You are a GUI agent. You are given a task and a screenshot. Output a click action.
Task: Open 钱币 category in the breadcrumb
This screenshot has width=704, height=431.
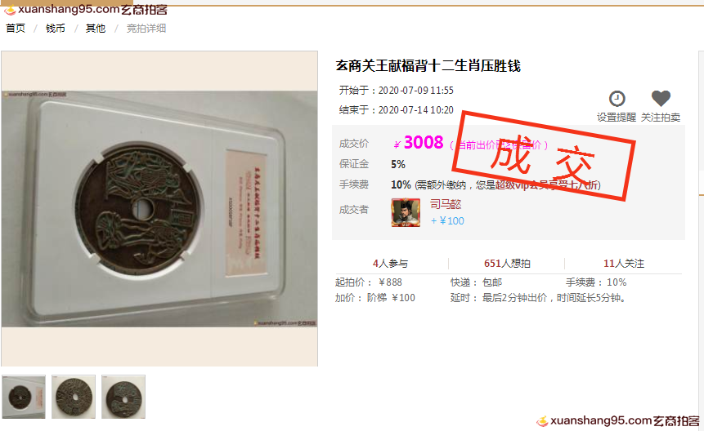pos(56,29)
